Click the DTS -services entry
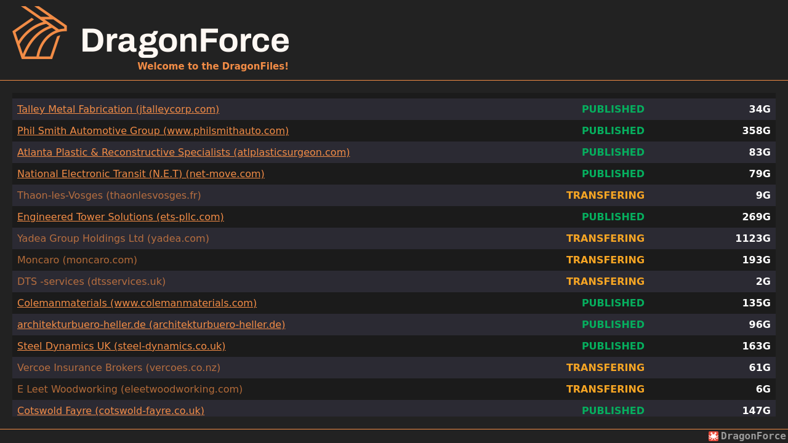788x443 pixels. coord(91,281)
